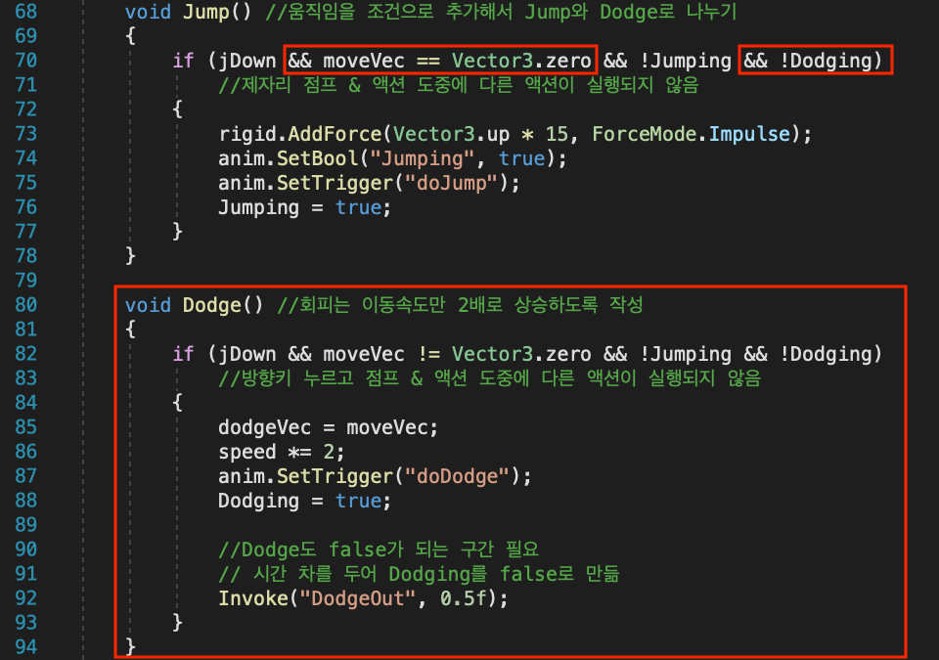Click 'moveVec !=' on line 82

(x=381, y=354)
